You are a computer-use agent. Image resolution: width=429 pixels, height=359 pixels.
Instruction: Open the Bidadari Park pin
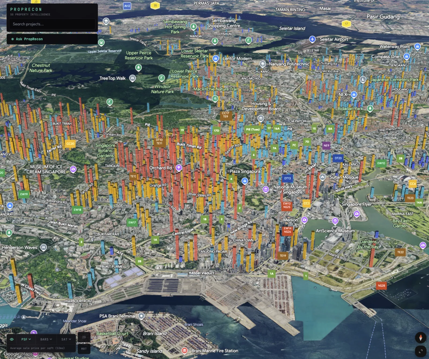[x=370, y=108]
